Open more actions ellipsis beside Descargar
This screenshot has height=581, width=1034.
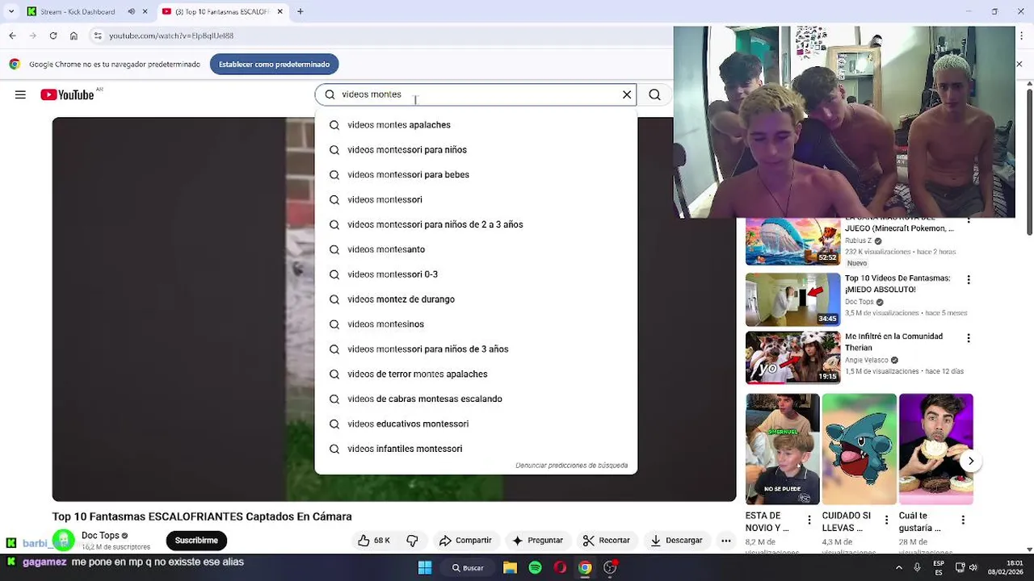tap(725, 541)
